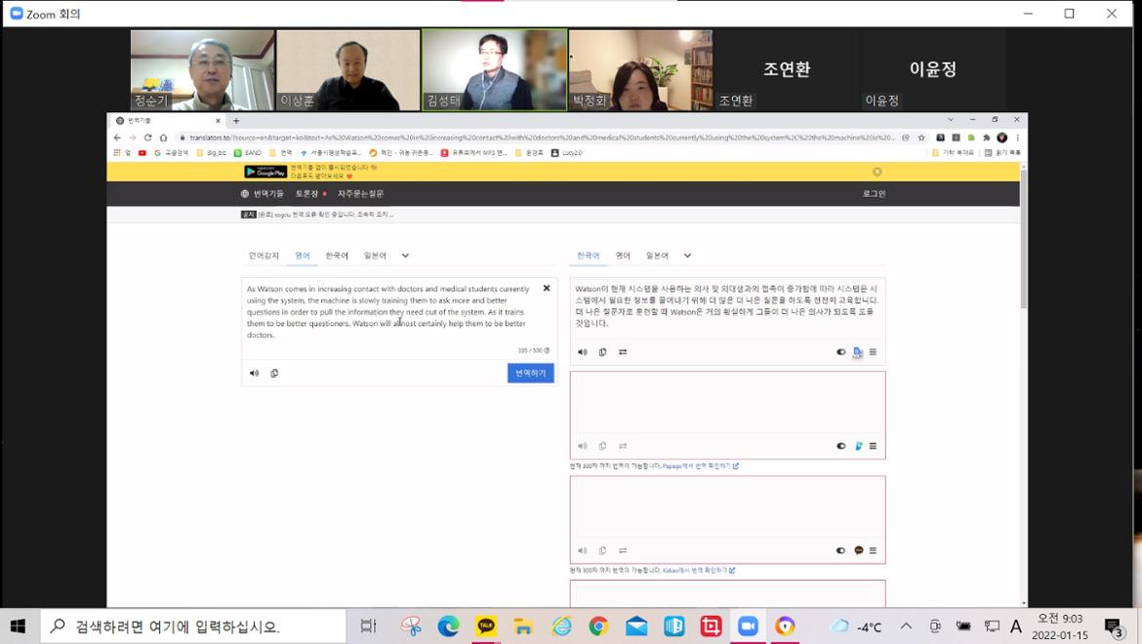Viewport: 1142px width, 644px height.
Task: Expand the target language dropdown arrow
Action: (687, 256)
